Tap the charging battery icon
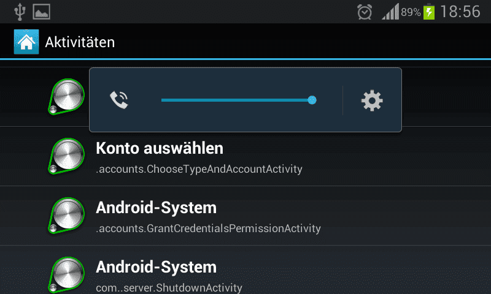The width and height of the screenshot is (491, 294). [429, 12]
